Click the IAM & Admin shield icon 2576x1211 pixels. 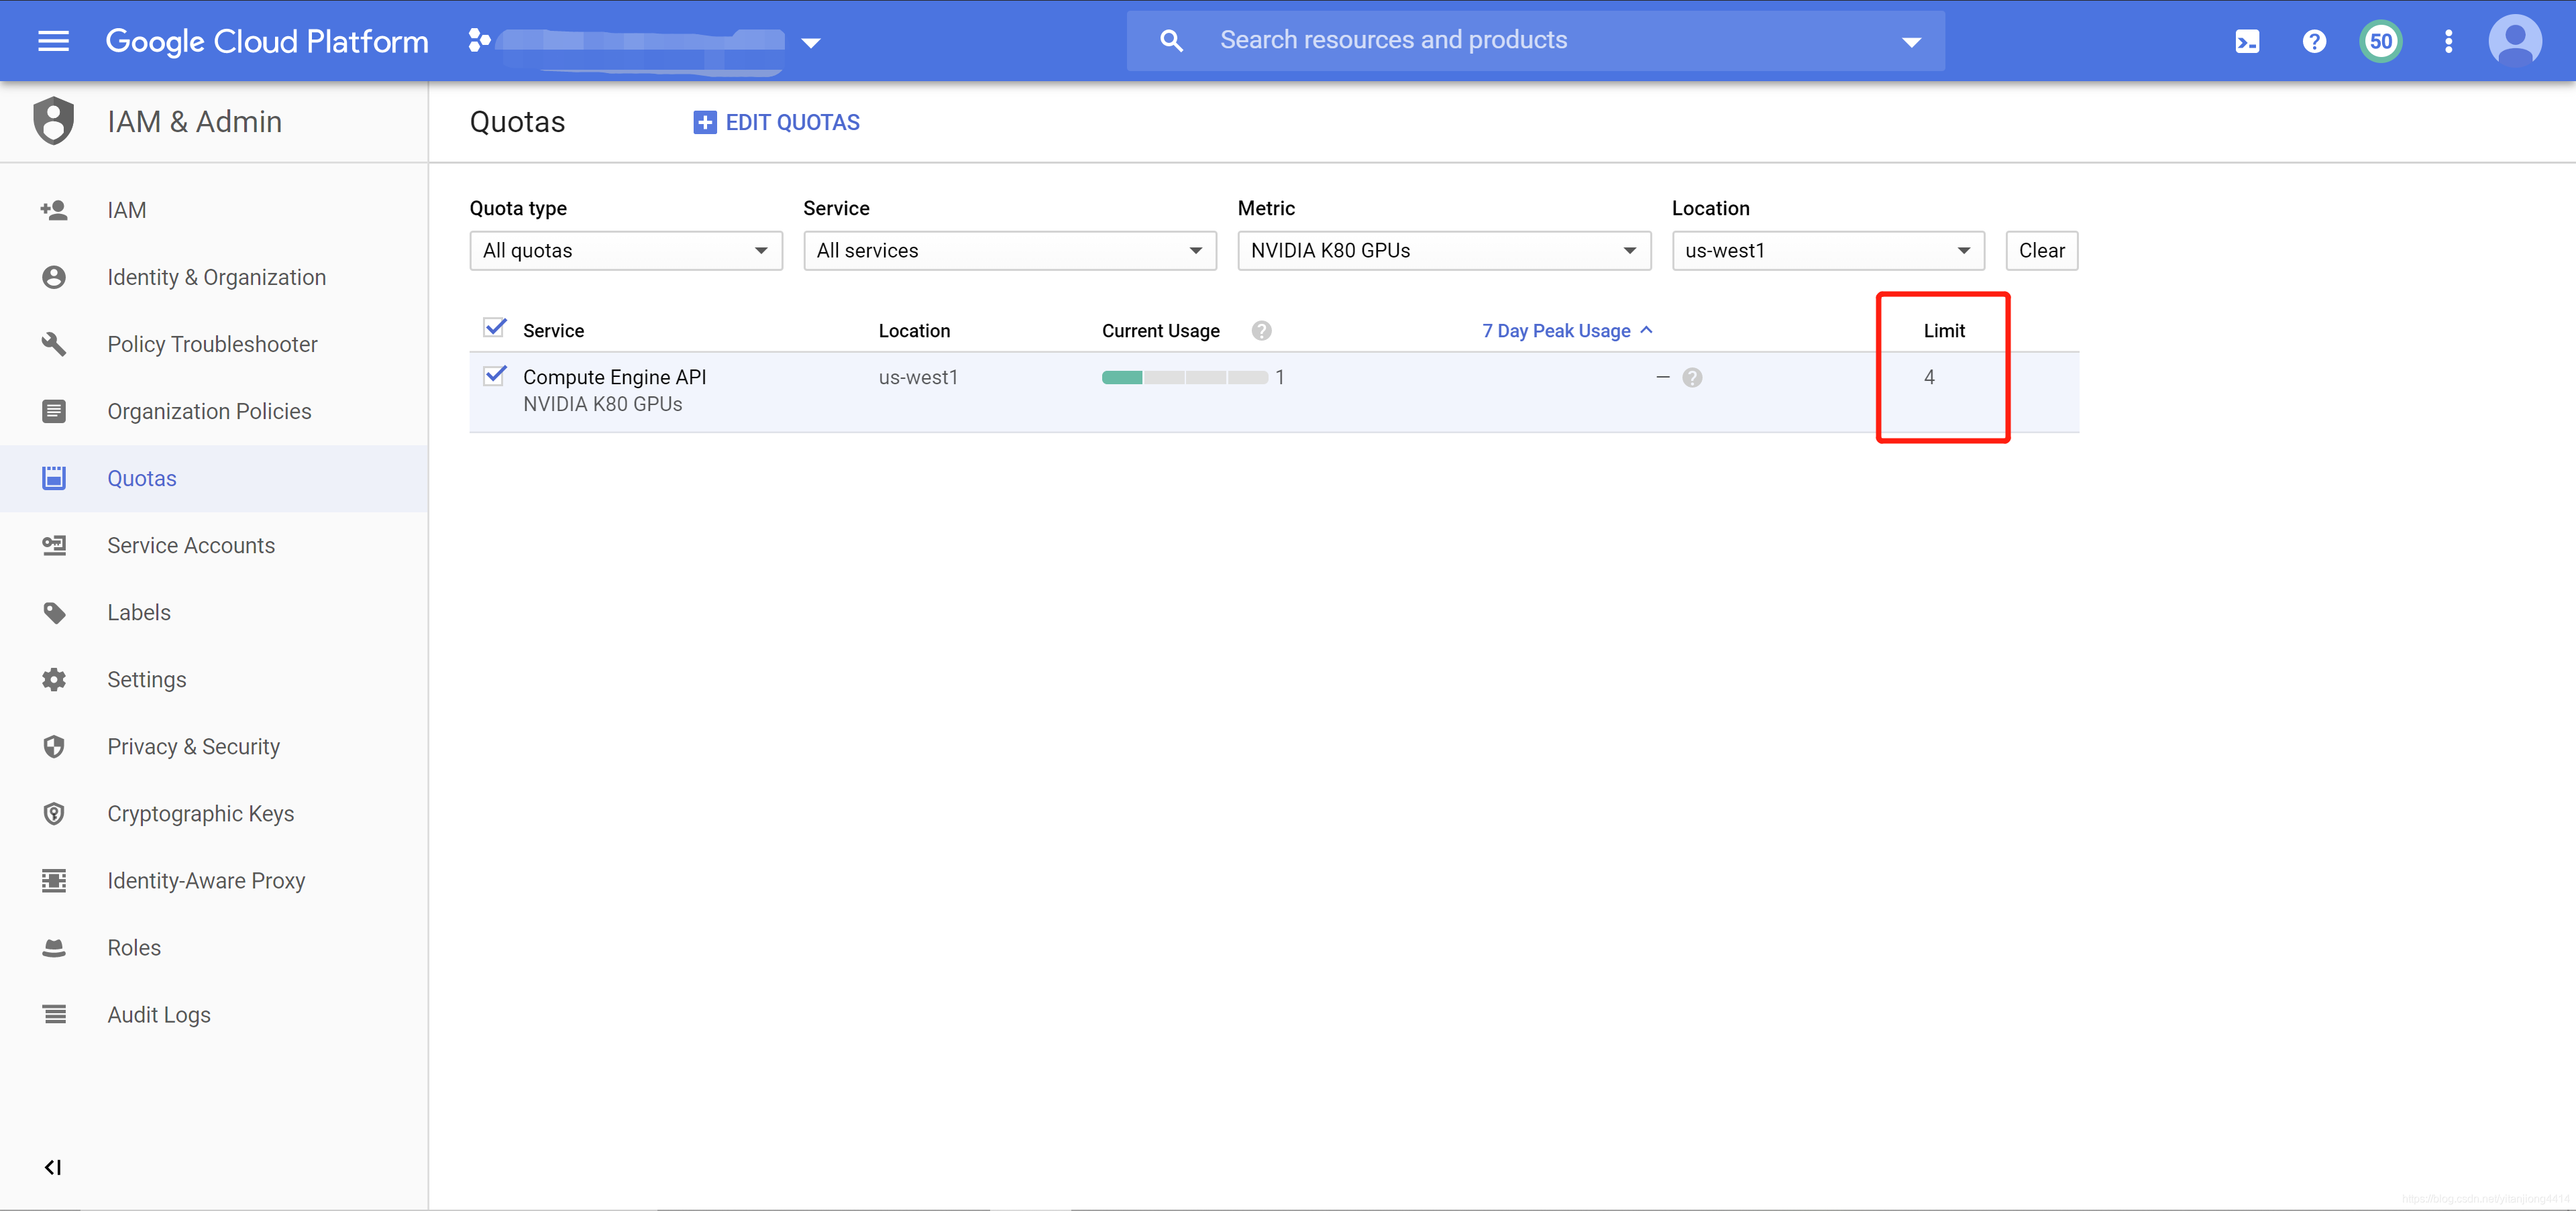(x=54, y=121)
